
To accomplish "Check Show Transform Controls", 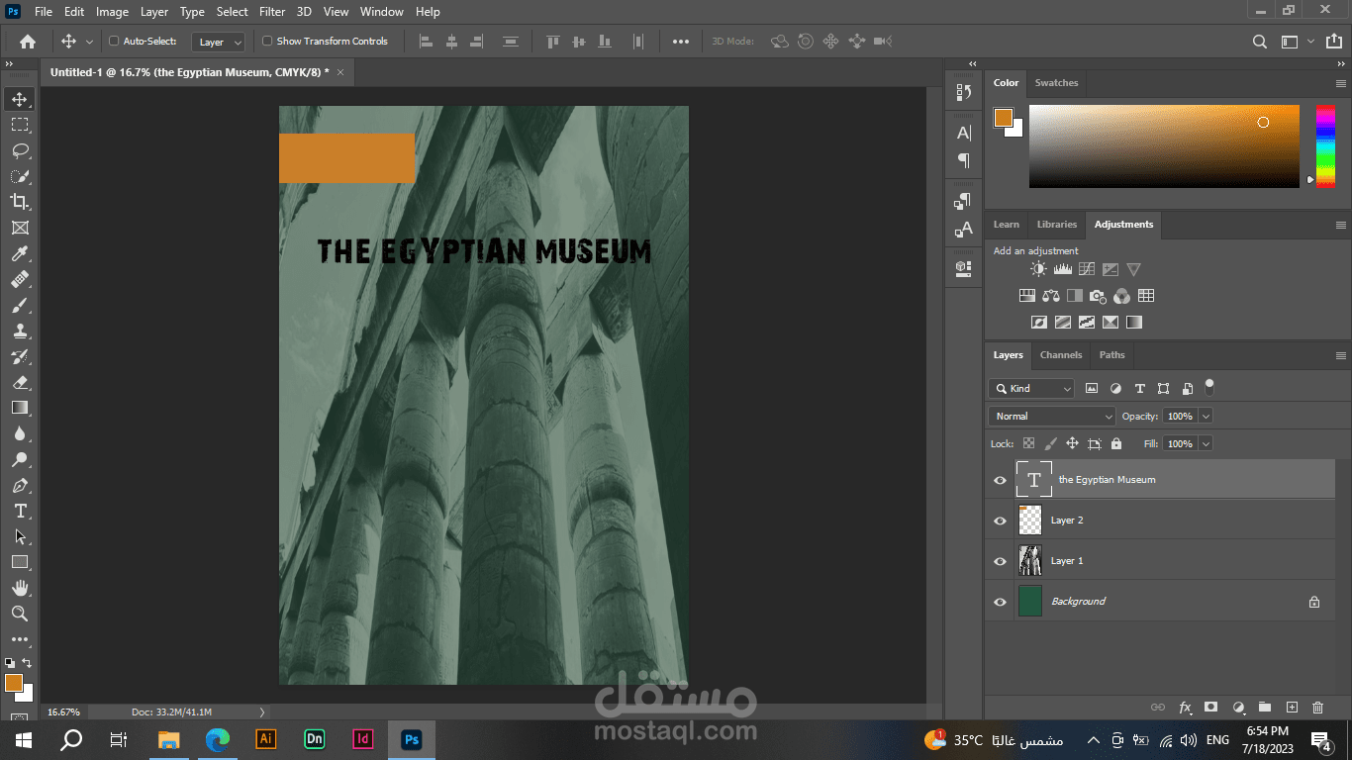I will tap(267, 42).
